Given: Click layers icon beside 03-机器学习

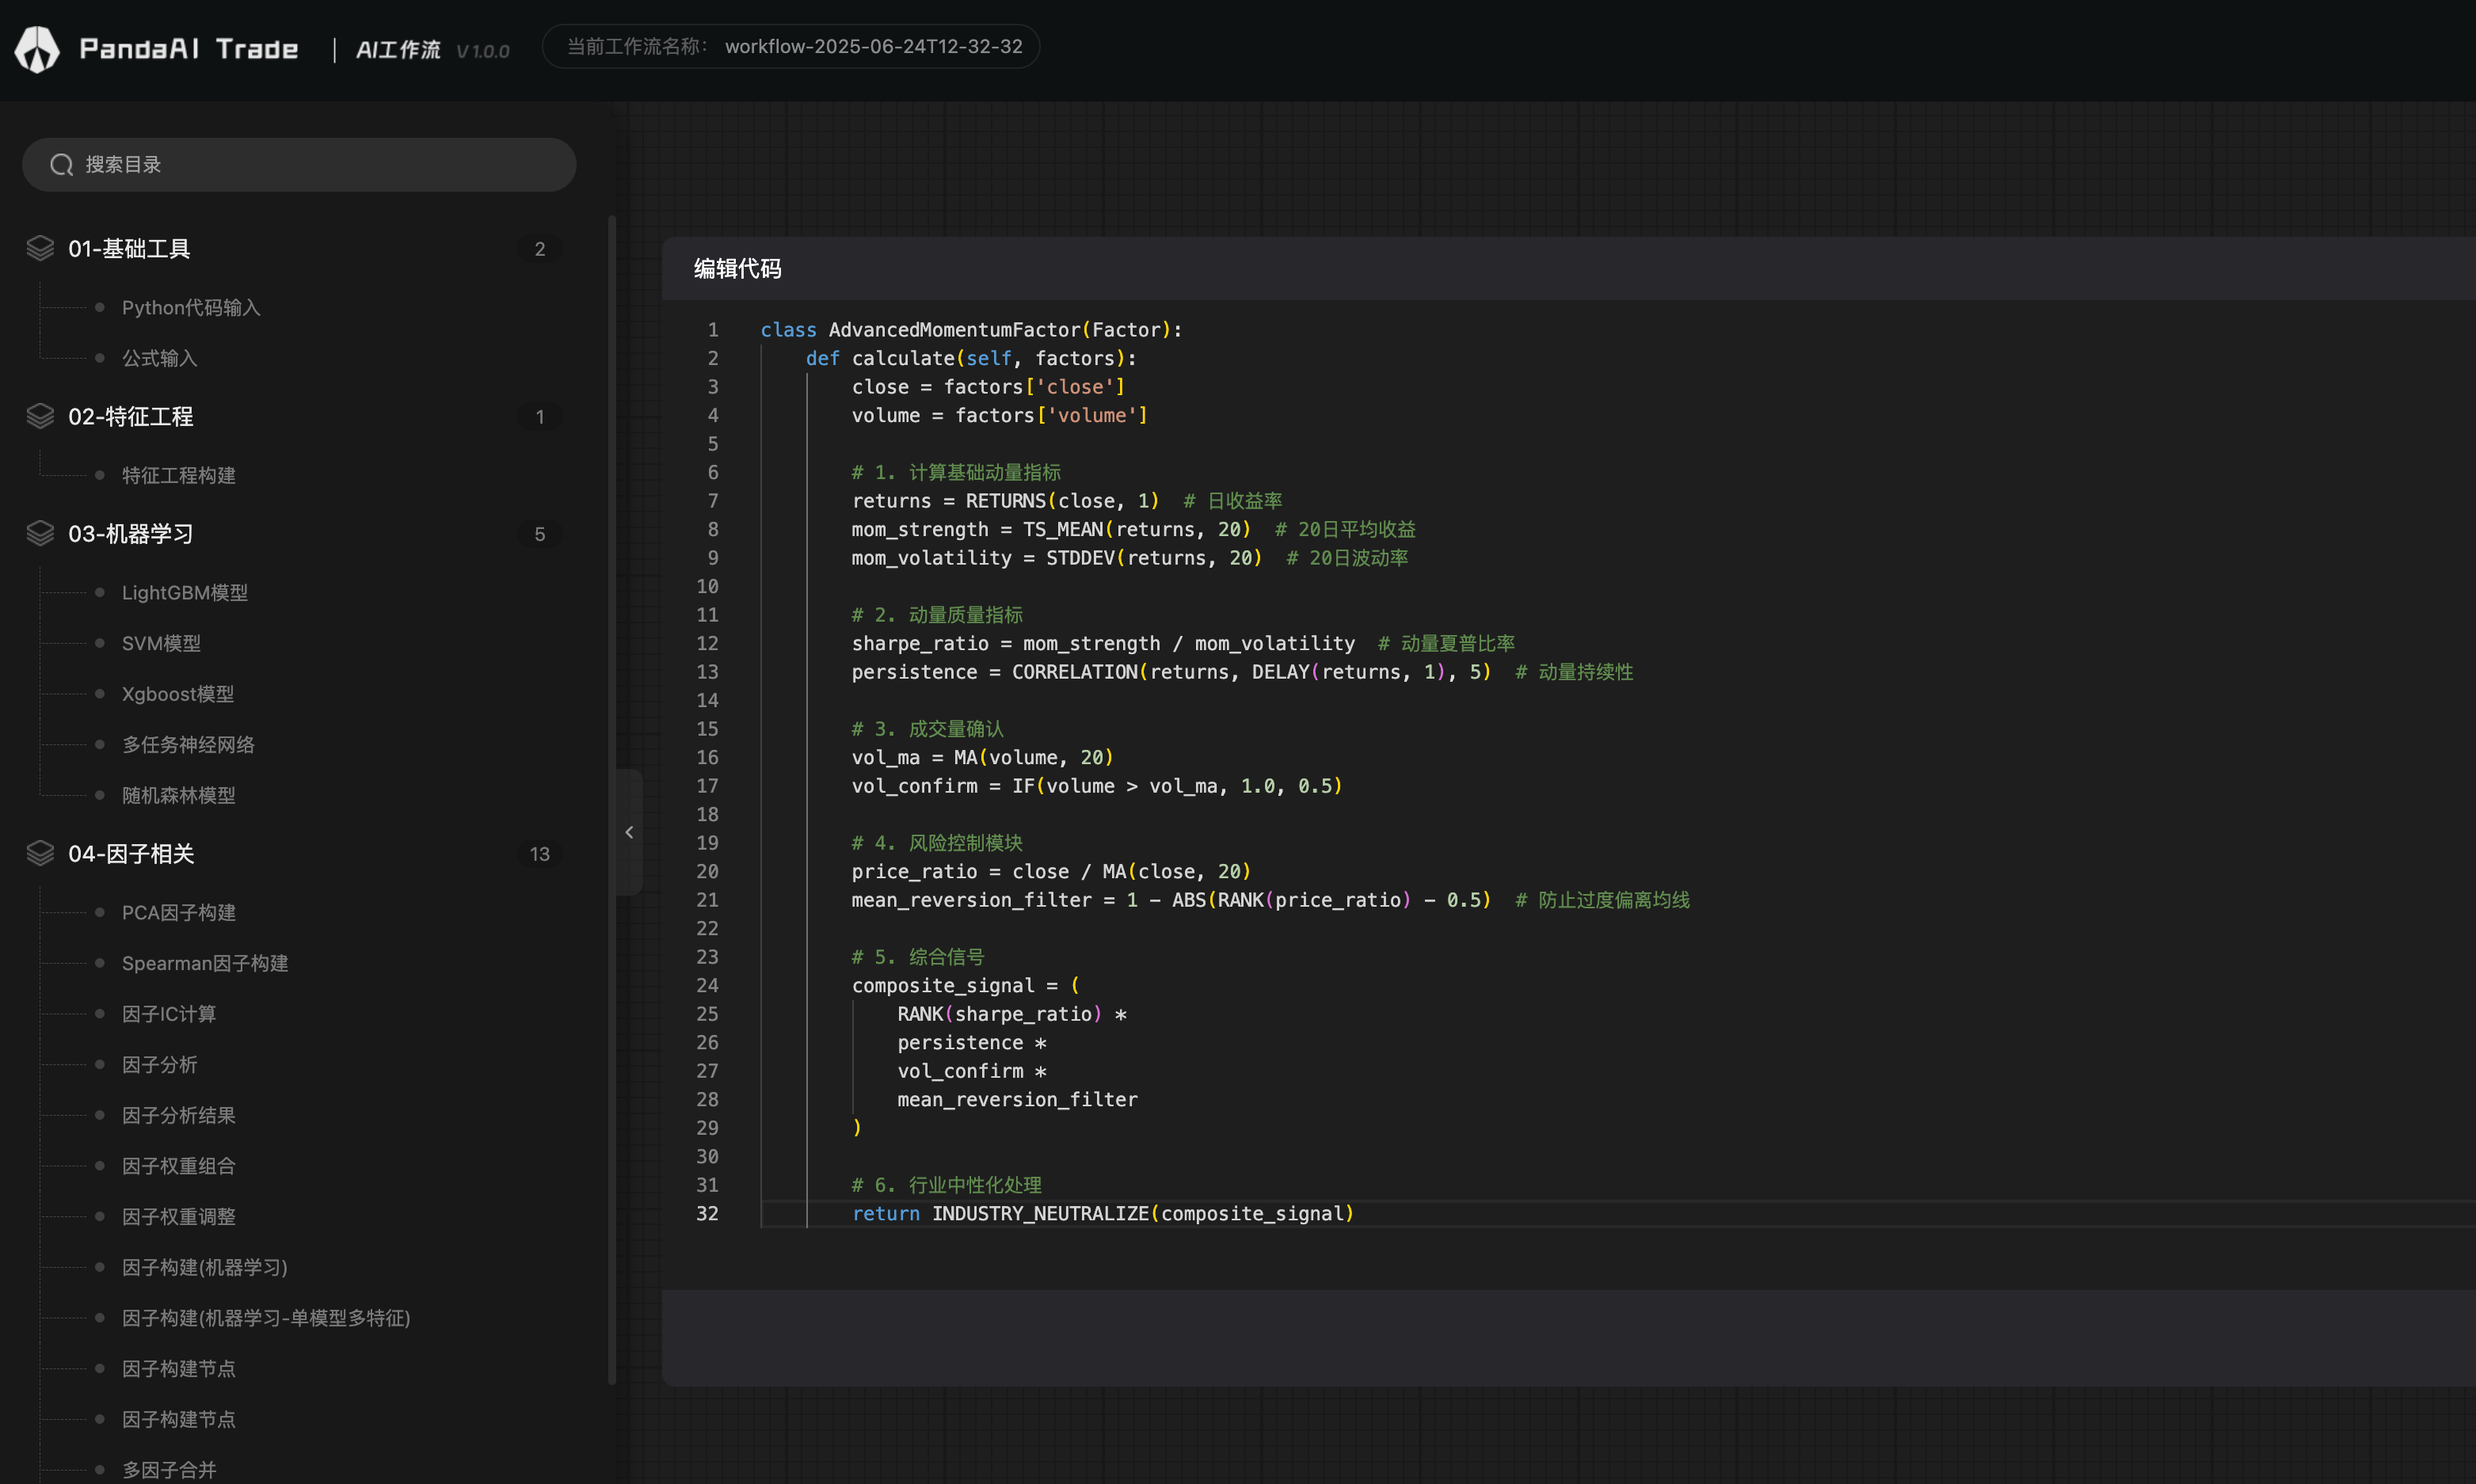Looking at the screenshot, I should 40,534.
